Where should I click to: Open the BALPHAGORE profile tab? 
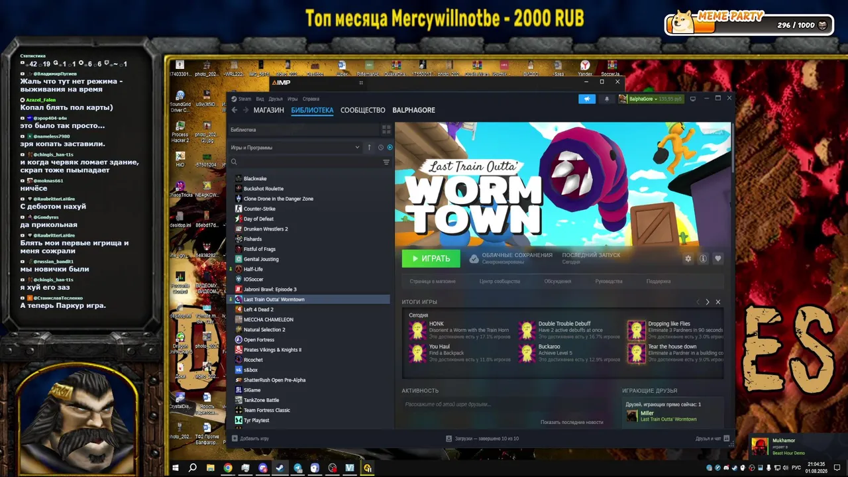[x=413, y=110]
